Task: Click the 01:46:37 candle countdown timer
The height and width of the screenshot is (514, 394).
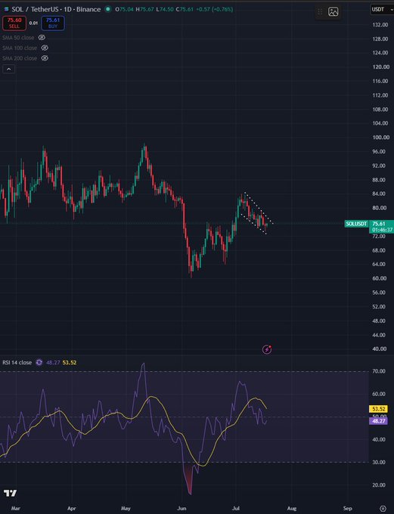Action: pyautogui.click(x=382, y=230)
